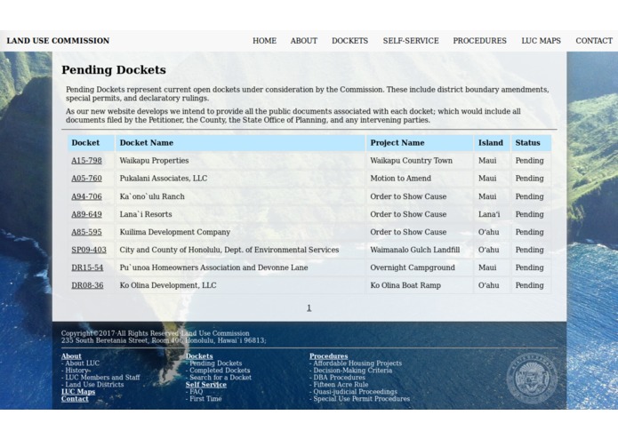Select City and County of Honolulu cell
This screenshot has width=618, height=439.
(240, 250)
